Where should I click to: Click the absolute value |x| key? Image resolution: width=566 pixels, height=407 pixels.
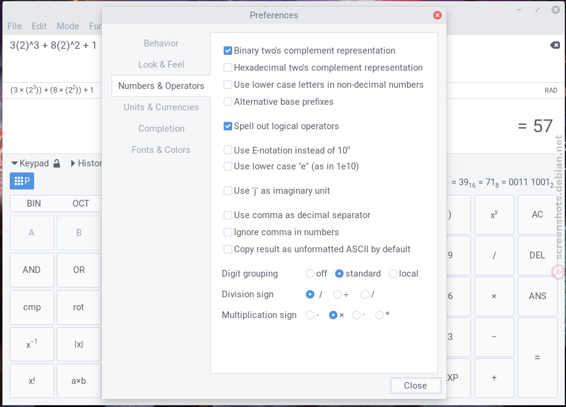[79, 344]
